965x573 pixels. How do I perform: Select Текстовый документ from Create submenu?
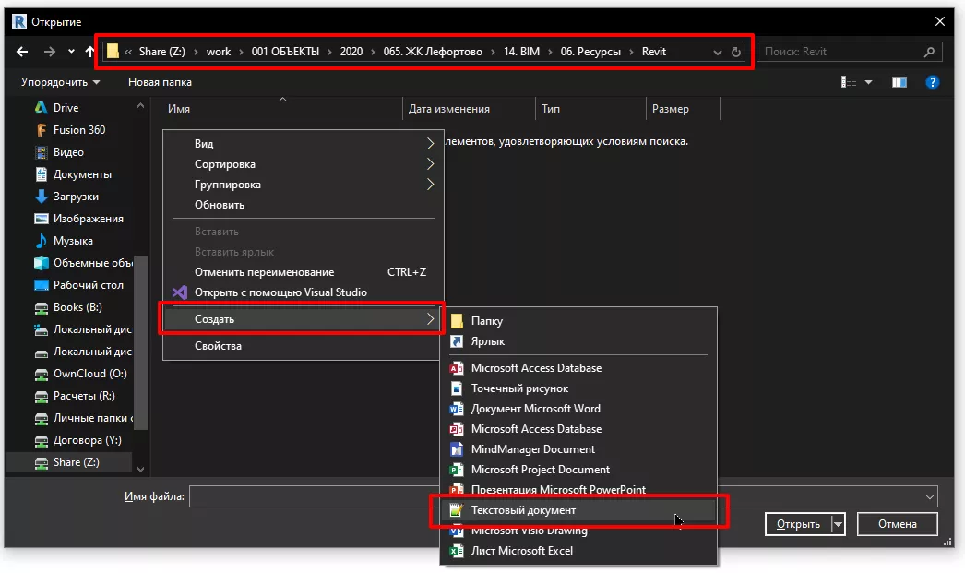pos(523,510)
